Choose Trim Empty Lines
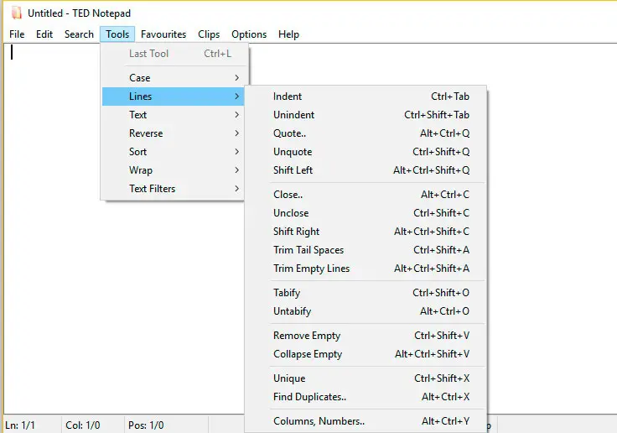 [x=312, y=269]
